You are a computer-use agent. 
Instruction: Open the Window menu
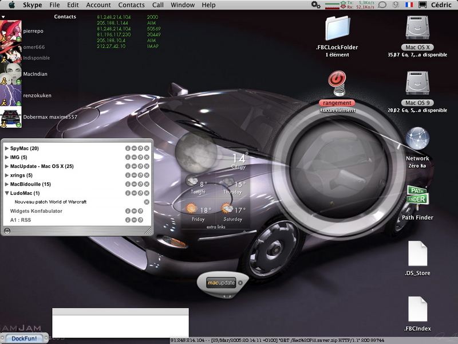click(183, 5)
